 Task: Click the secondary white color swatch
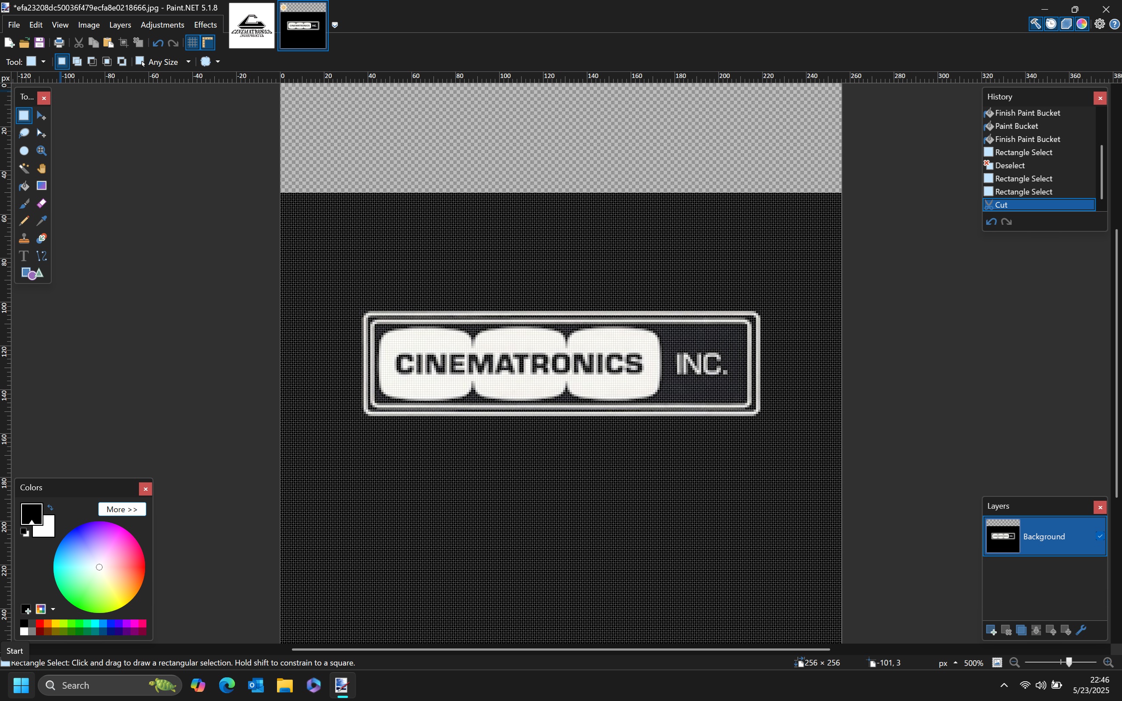(x=48, y=529)
